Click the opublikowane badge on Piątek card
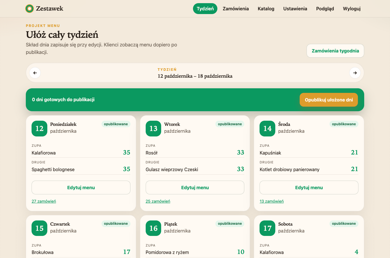Image resolution: width=390 pixels, height=258 pixels. tap(230, 224)
